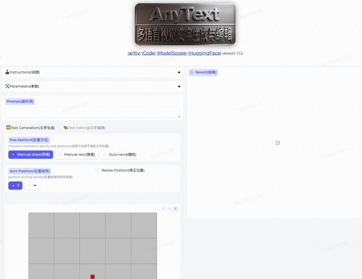Image resolution: width=362 pixels, height=279 pixels.
Task: Click the version 1.1.2 text
Action: (232, 53)
